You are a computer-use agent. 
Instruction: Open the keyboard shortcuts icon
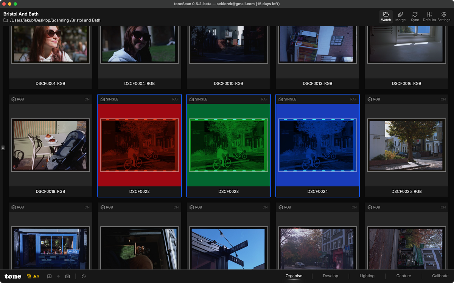(67, 276)
